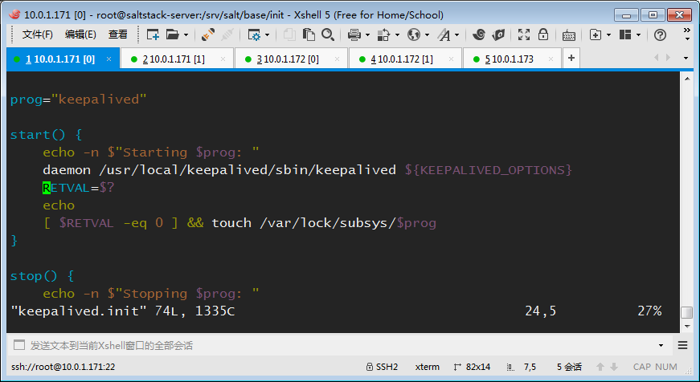This screenshot has width=700, height=382.
Task: Click the file transfer icon
Action: coord(383,35)
